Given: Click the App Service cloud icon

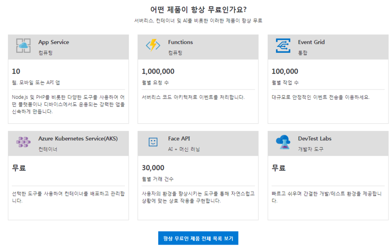Looking at the screenshot, I should [23, 46].
